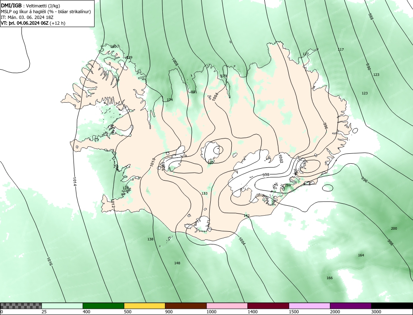The height and width of the screenshot is (315, 413).
Task: Click the map value '164' over the southeast ocean
Action: tap(361, 255)
